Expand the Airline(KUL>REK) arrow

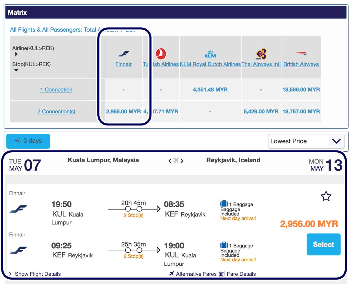click(x=16, y=54)
